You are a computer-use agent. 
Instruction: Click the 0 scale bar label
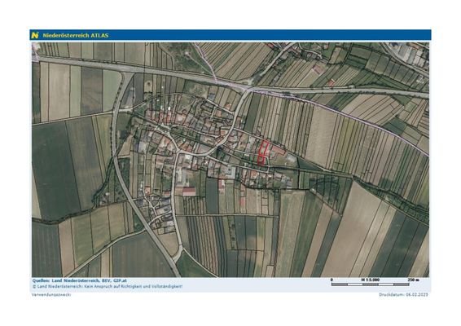tap(331, 280)
